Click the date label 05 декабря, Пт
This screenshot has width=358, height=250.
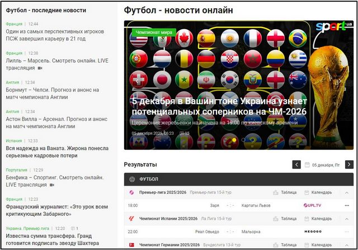pos(326,165)
